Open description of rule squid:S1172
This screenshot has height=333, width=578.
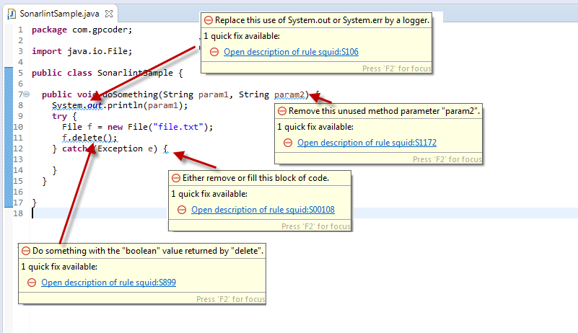(x=367, y=143)
